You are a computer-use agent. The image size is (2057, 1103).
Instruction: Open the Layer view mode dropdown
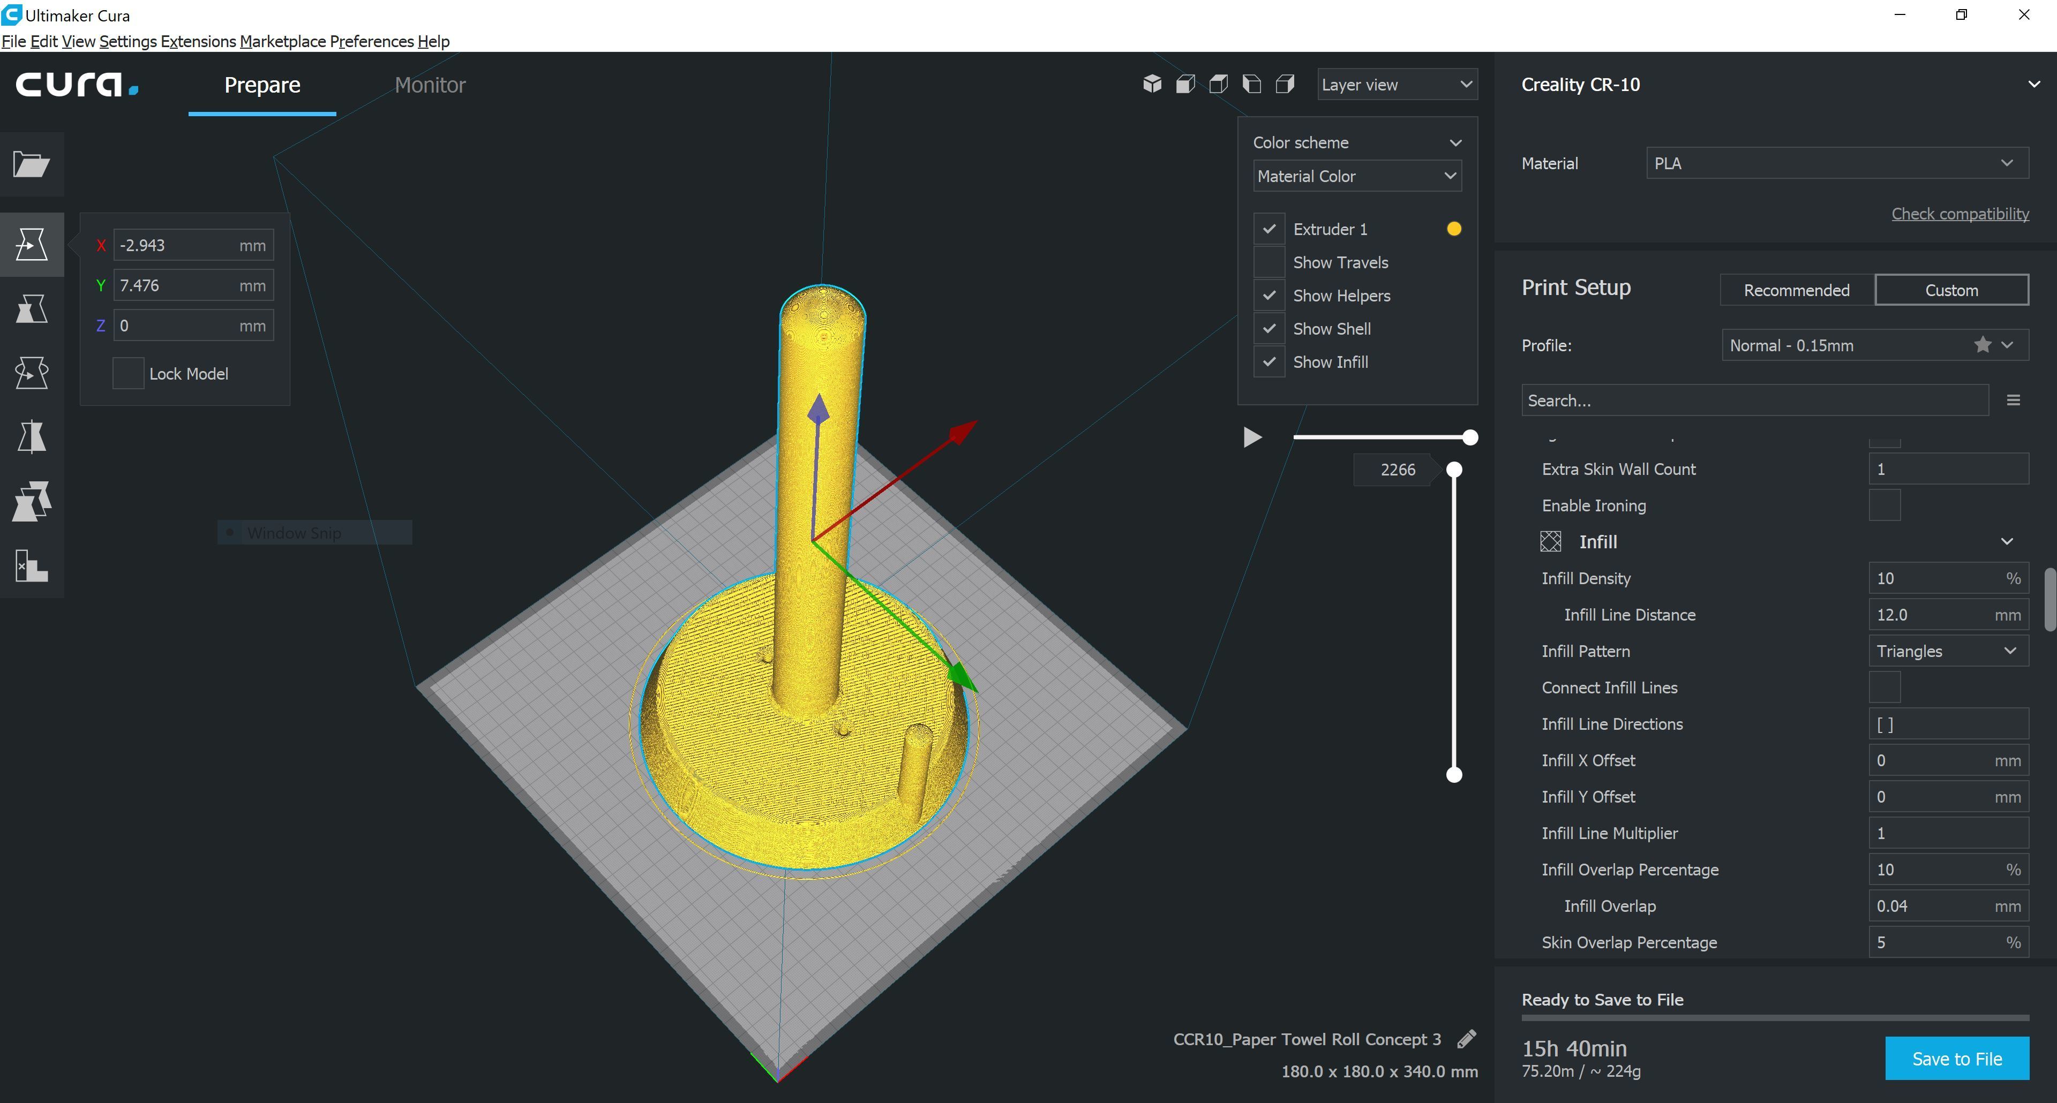pos(1396,85)
